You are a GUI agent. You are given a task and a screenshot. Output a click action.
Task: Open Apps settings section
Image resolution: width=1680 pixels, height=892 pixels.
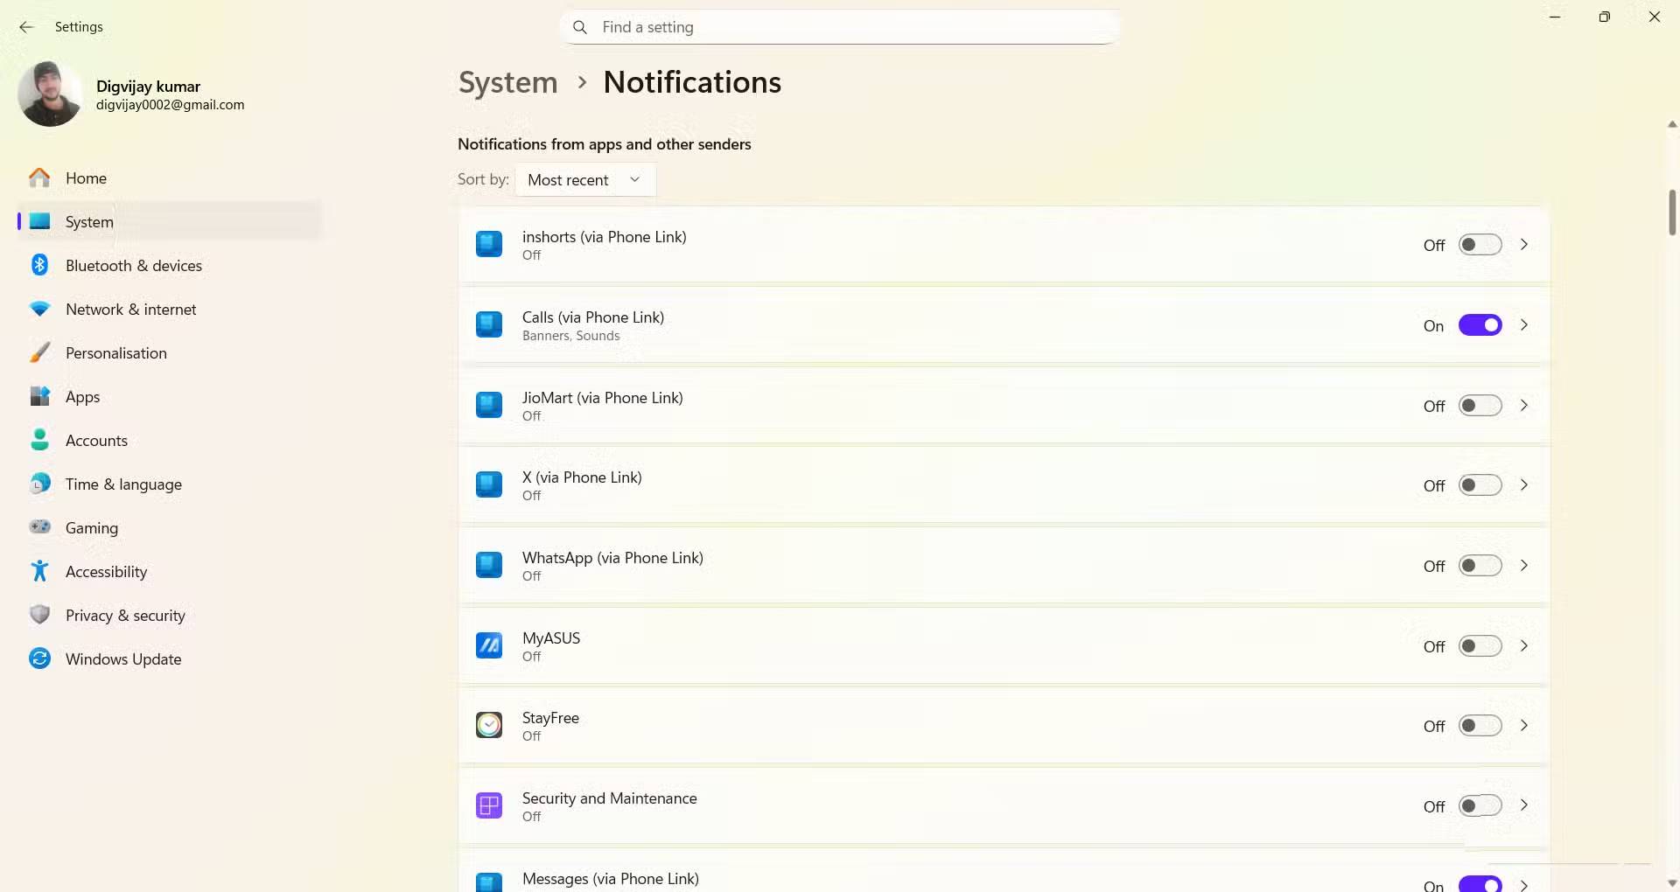[170, 397]
